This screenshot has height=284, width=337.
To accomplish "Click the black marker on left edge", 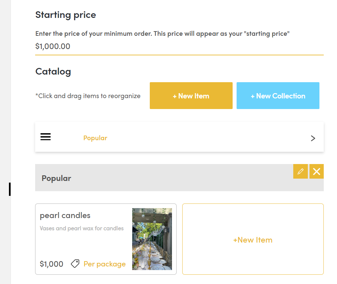I will coord(10,189).
